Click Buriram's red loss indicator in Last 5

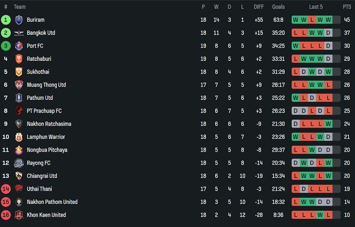(x=312, y=20)
